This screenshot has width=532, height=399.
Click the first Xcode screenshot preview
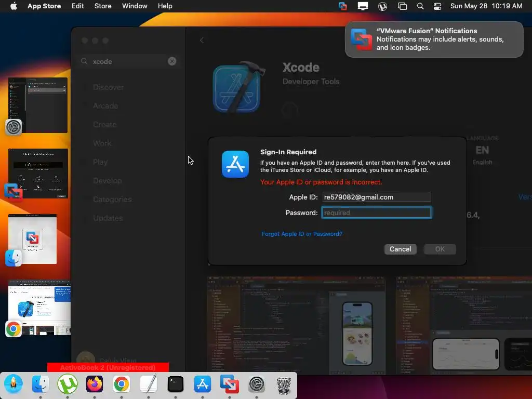(296, 326)
